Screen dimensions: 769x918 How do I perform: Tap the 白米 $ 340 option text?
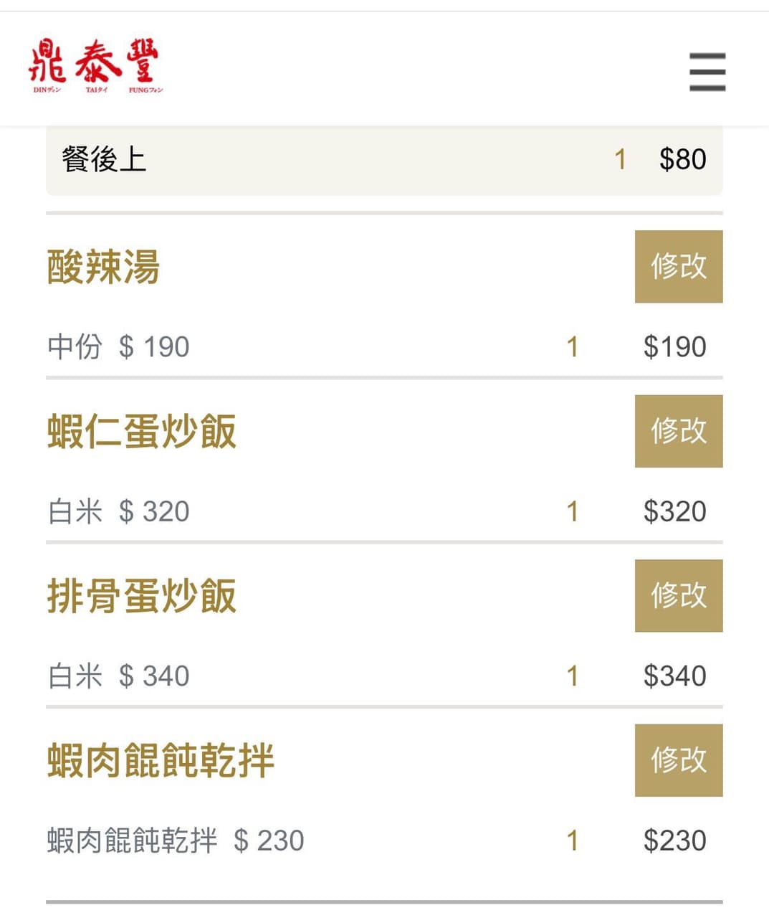tap(118, 676)
